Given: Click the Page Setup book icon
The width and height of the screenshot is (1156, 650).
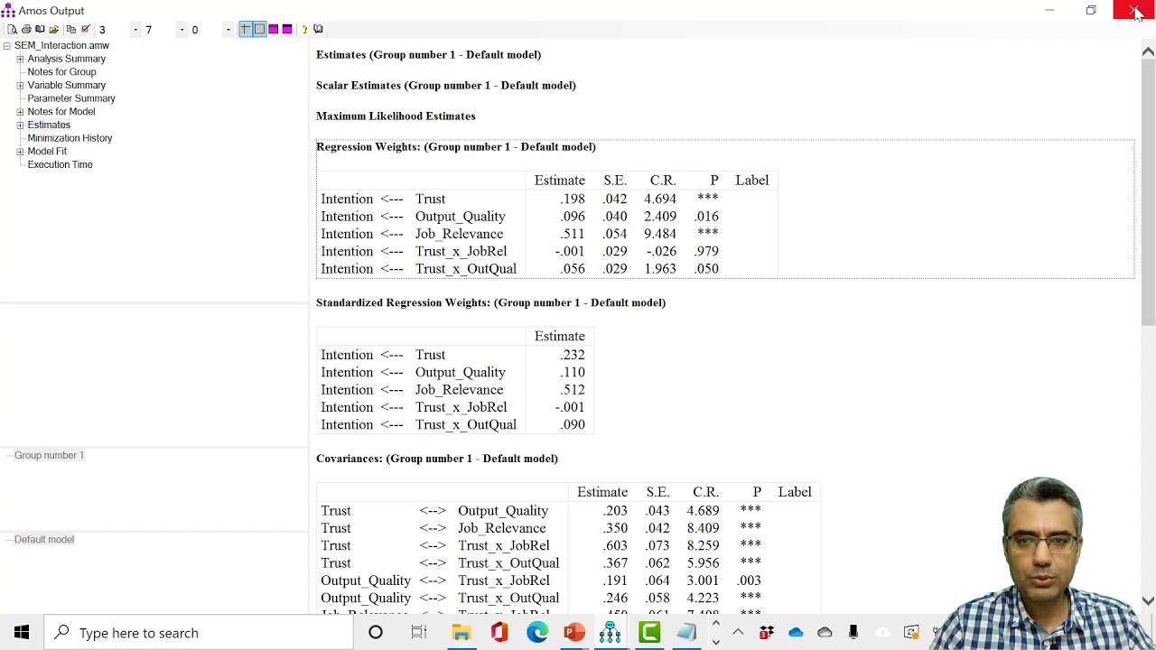Looking at the screenshot, I should point(40,29).
